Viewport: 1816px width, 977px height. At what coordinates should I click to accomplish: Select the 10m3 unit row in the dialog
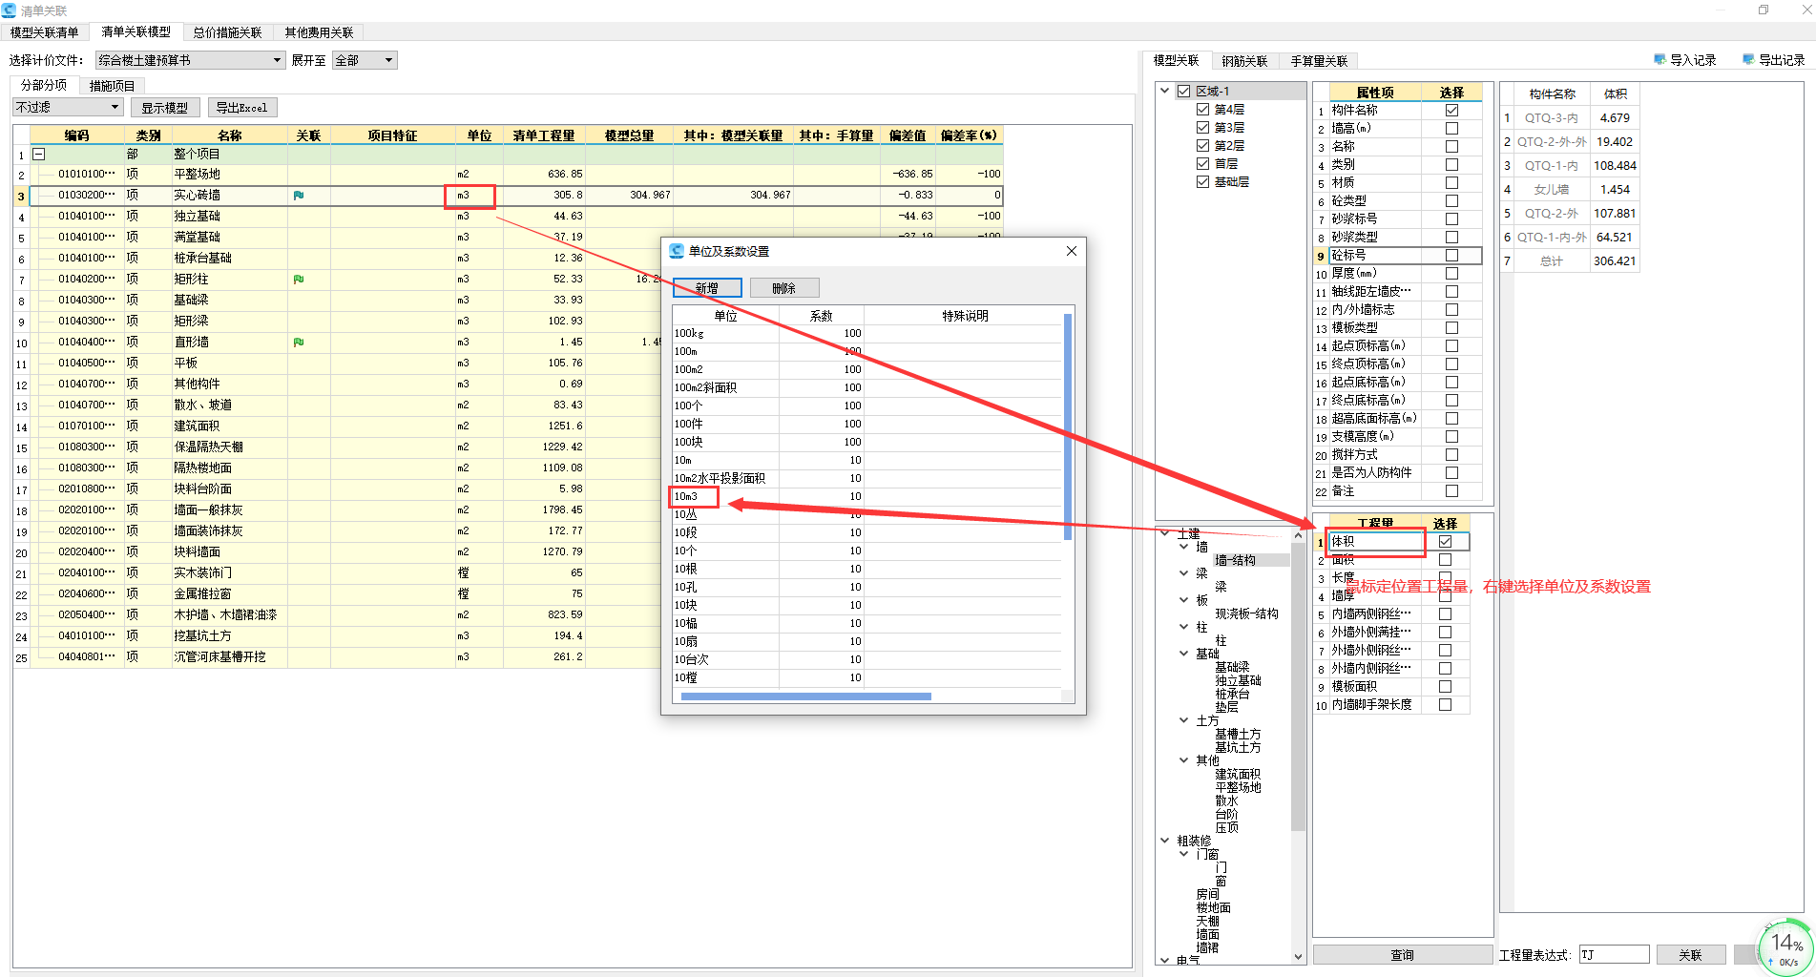pos(867,496)
